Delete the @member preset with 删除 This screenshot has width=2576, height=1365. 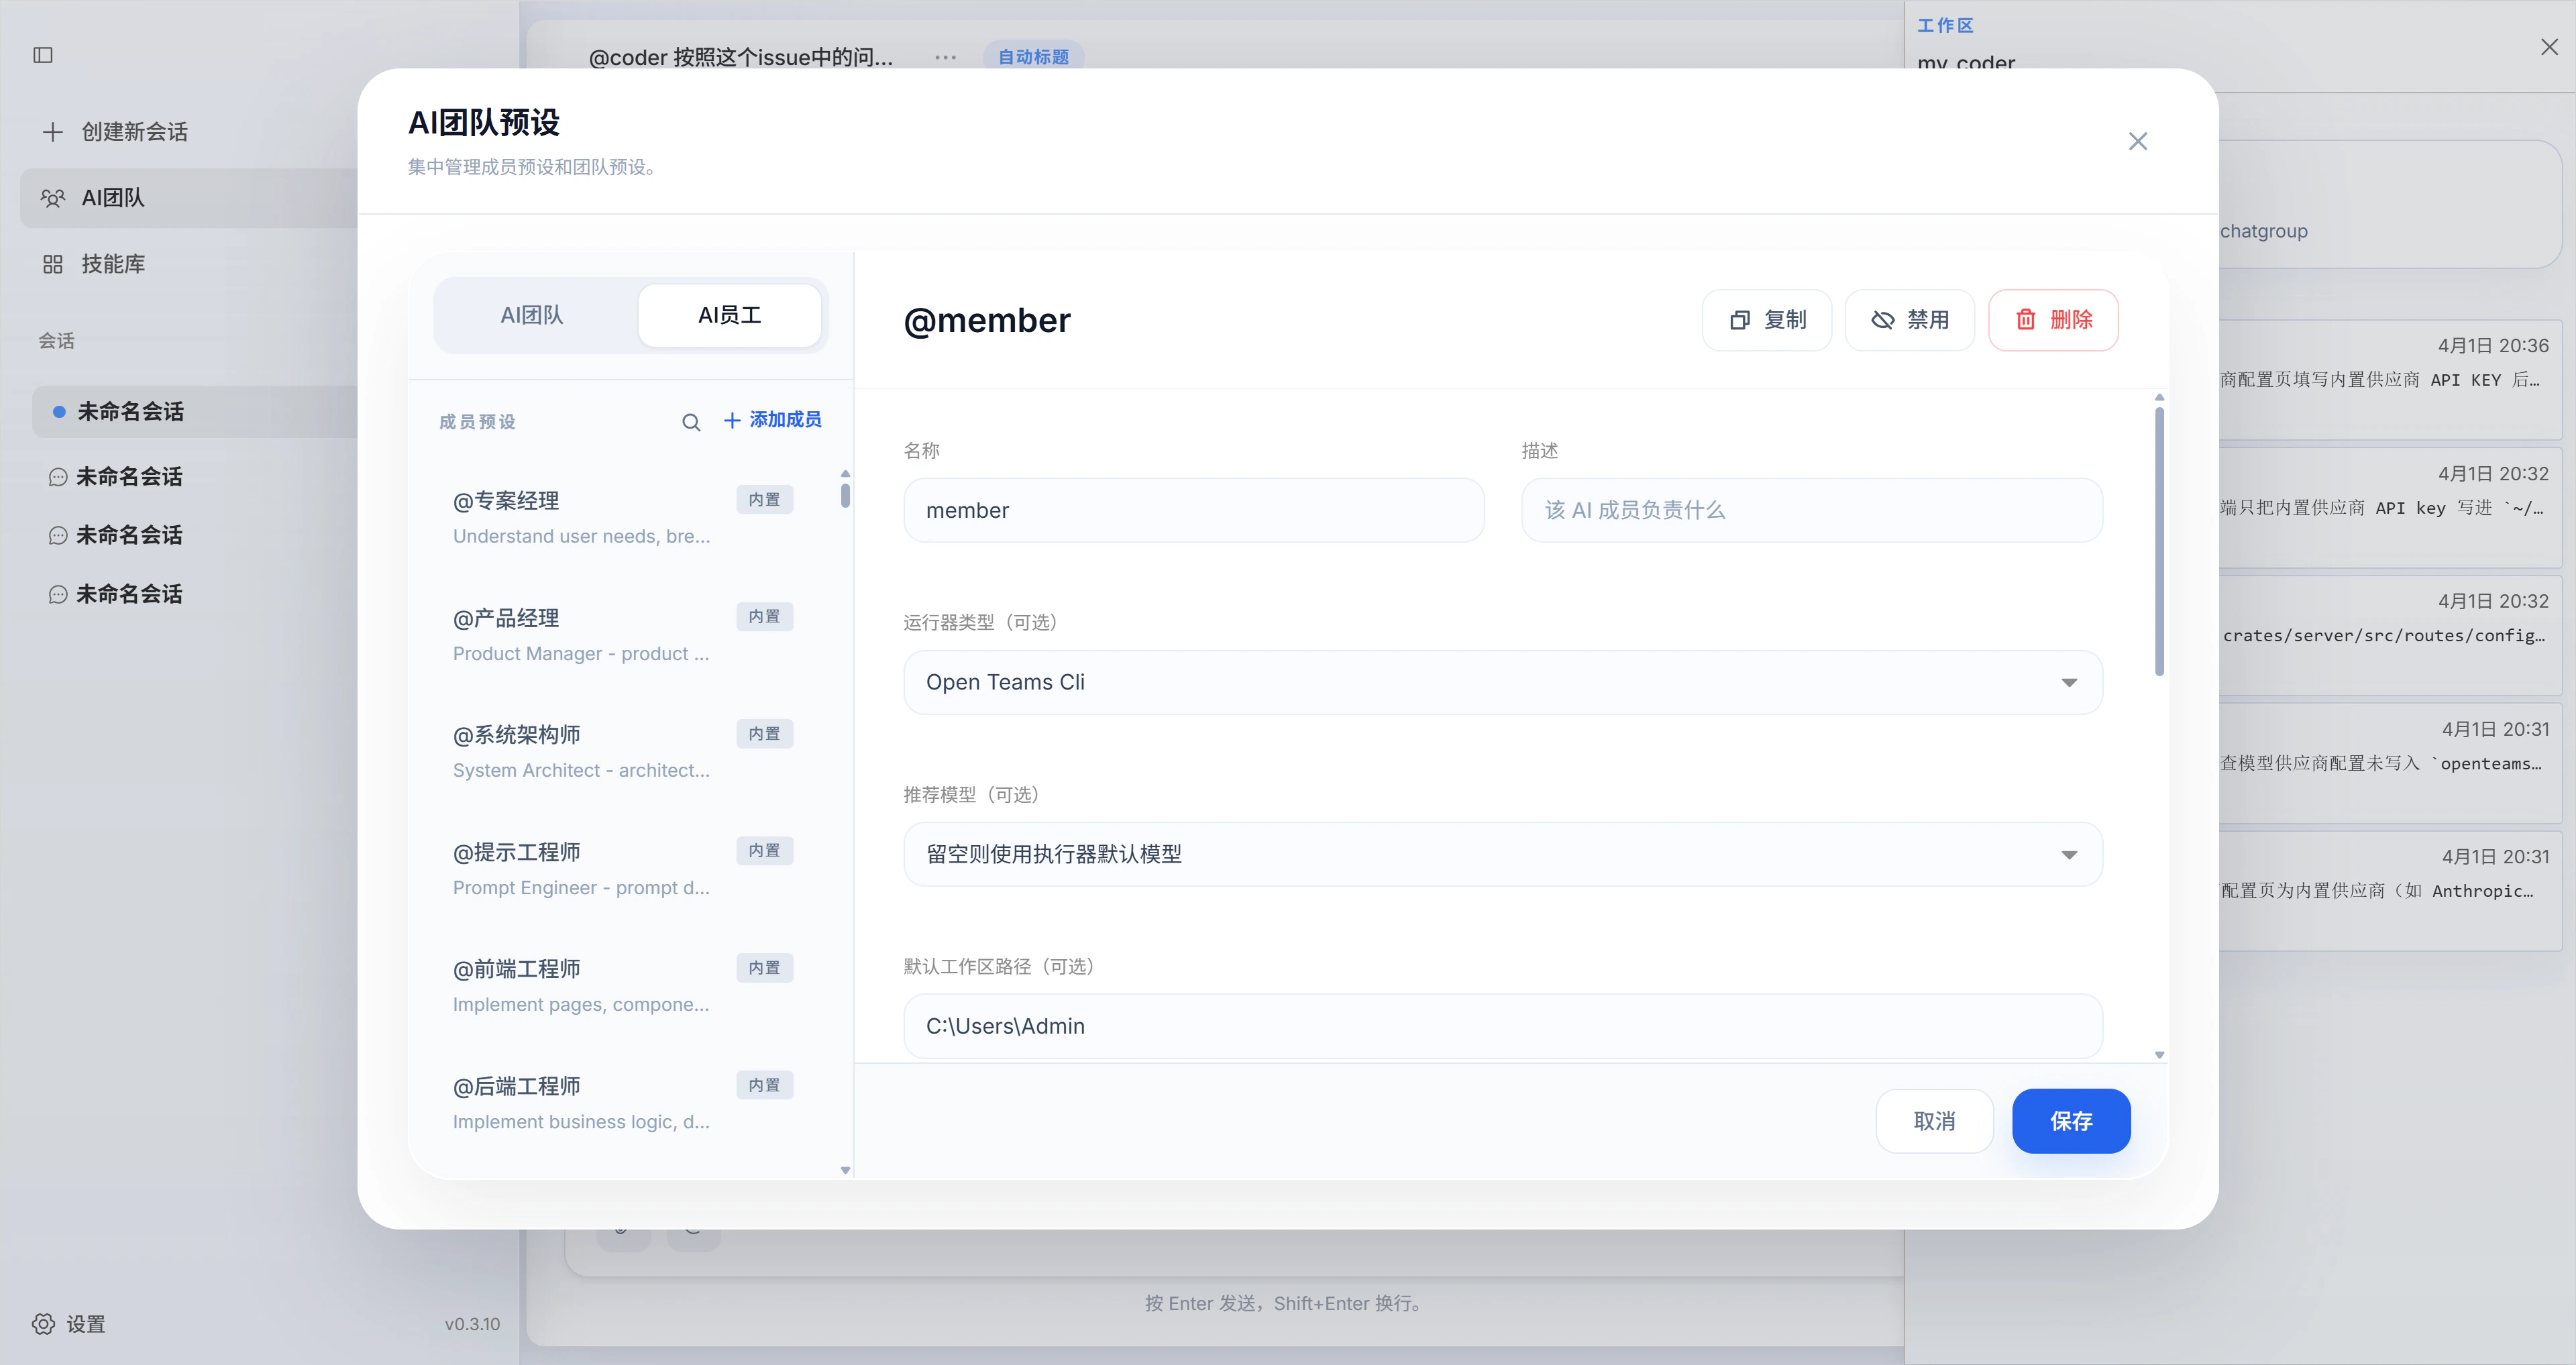tap(2053, 320)
